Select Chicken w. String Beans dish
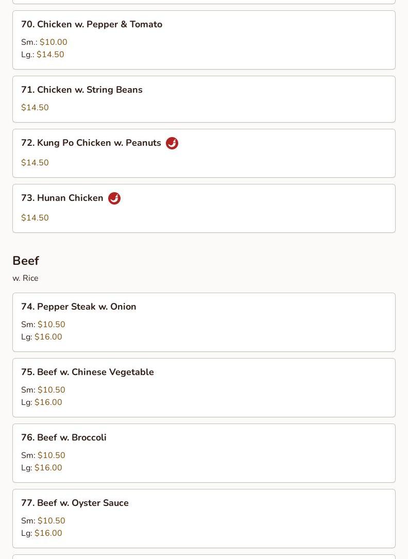 pos(82,90)
